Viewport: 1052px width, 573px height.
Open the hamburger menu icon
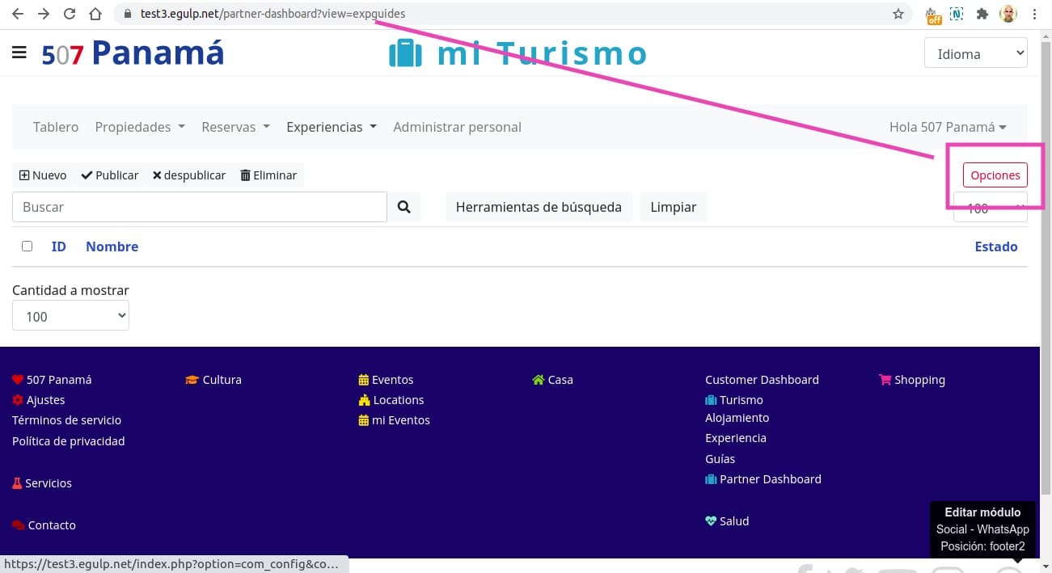(x=19, y=53)
